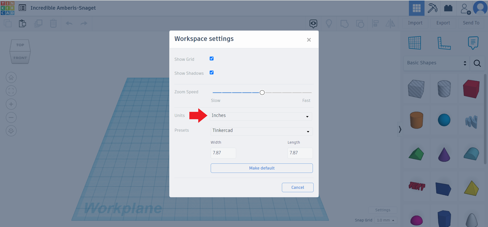The image size is (488, 227).
Task: Select the striped Box hole shape
Action: (x=416, y=89)
